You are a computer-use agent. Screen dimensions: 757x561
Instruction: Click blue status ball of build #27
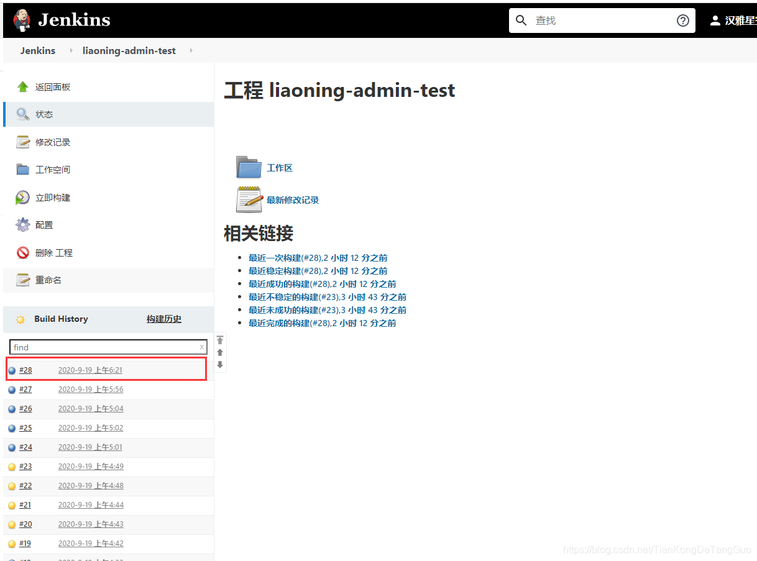tap(12, 390)
